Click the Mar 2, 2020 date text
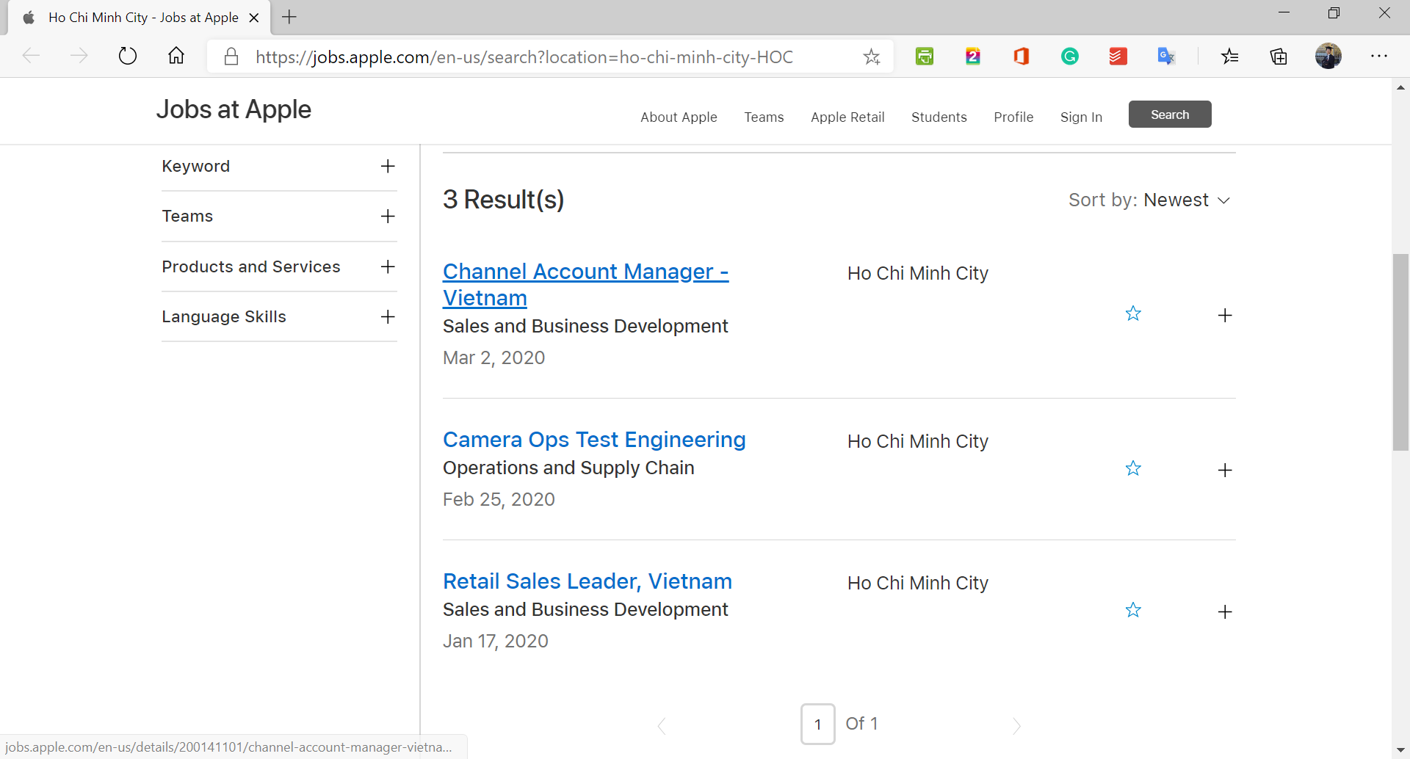Viewport: 1410px width, 759px height. click(x=494, y=358)
